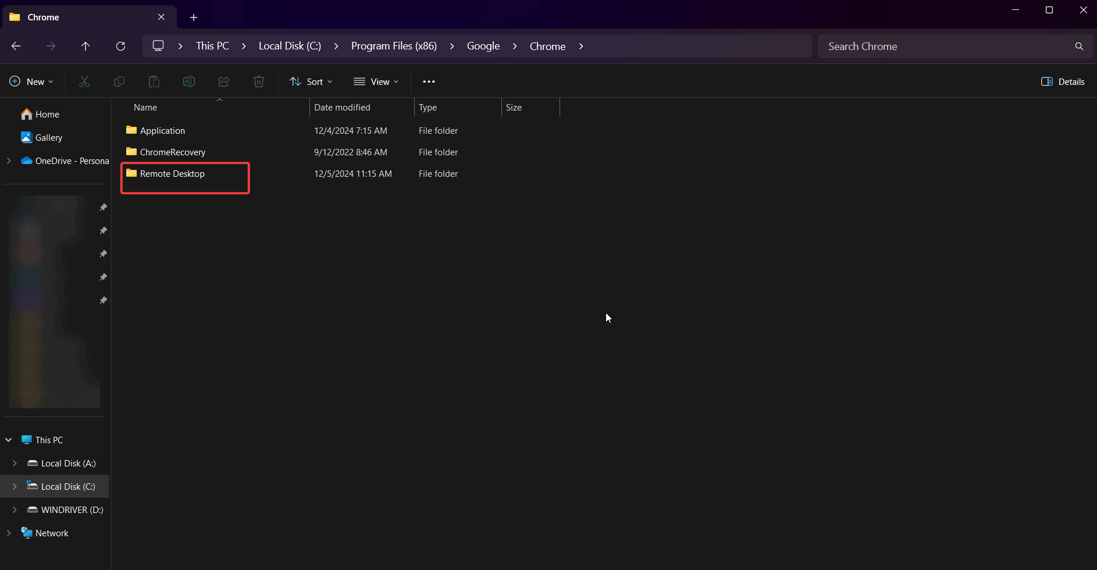This screenshot has height=570, width=1097.
Task: Expand Local Disk (C:) tree node
Action: point(15,486)
